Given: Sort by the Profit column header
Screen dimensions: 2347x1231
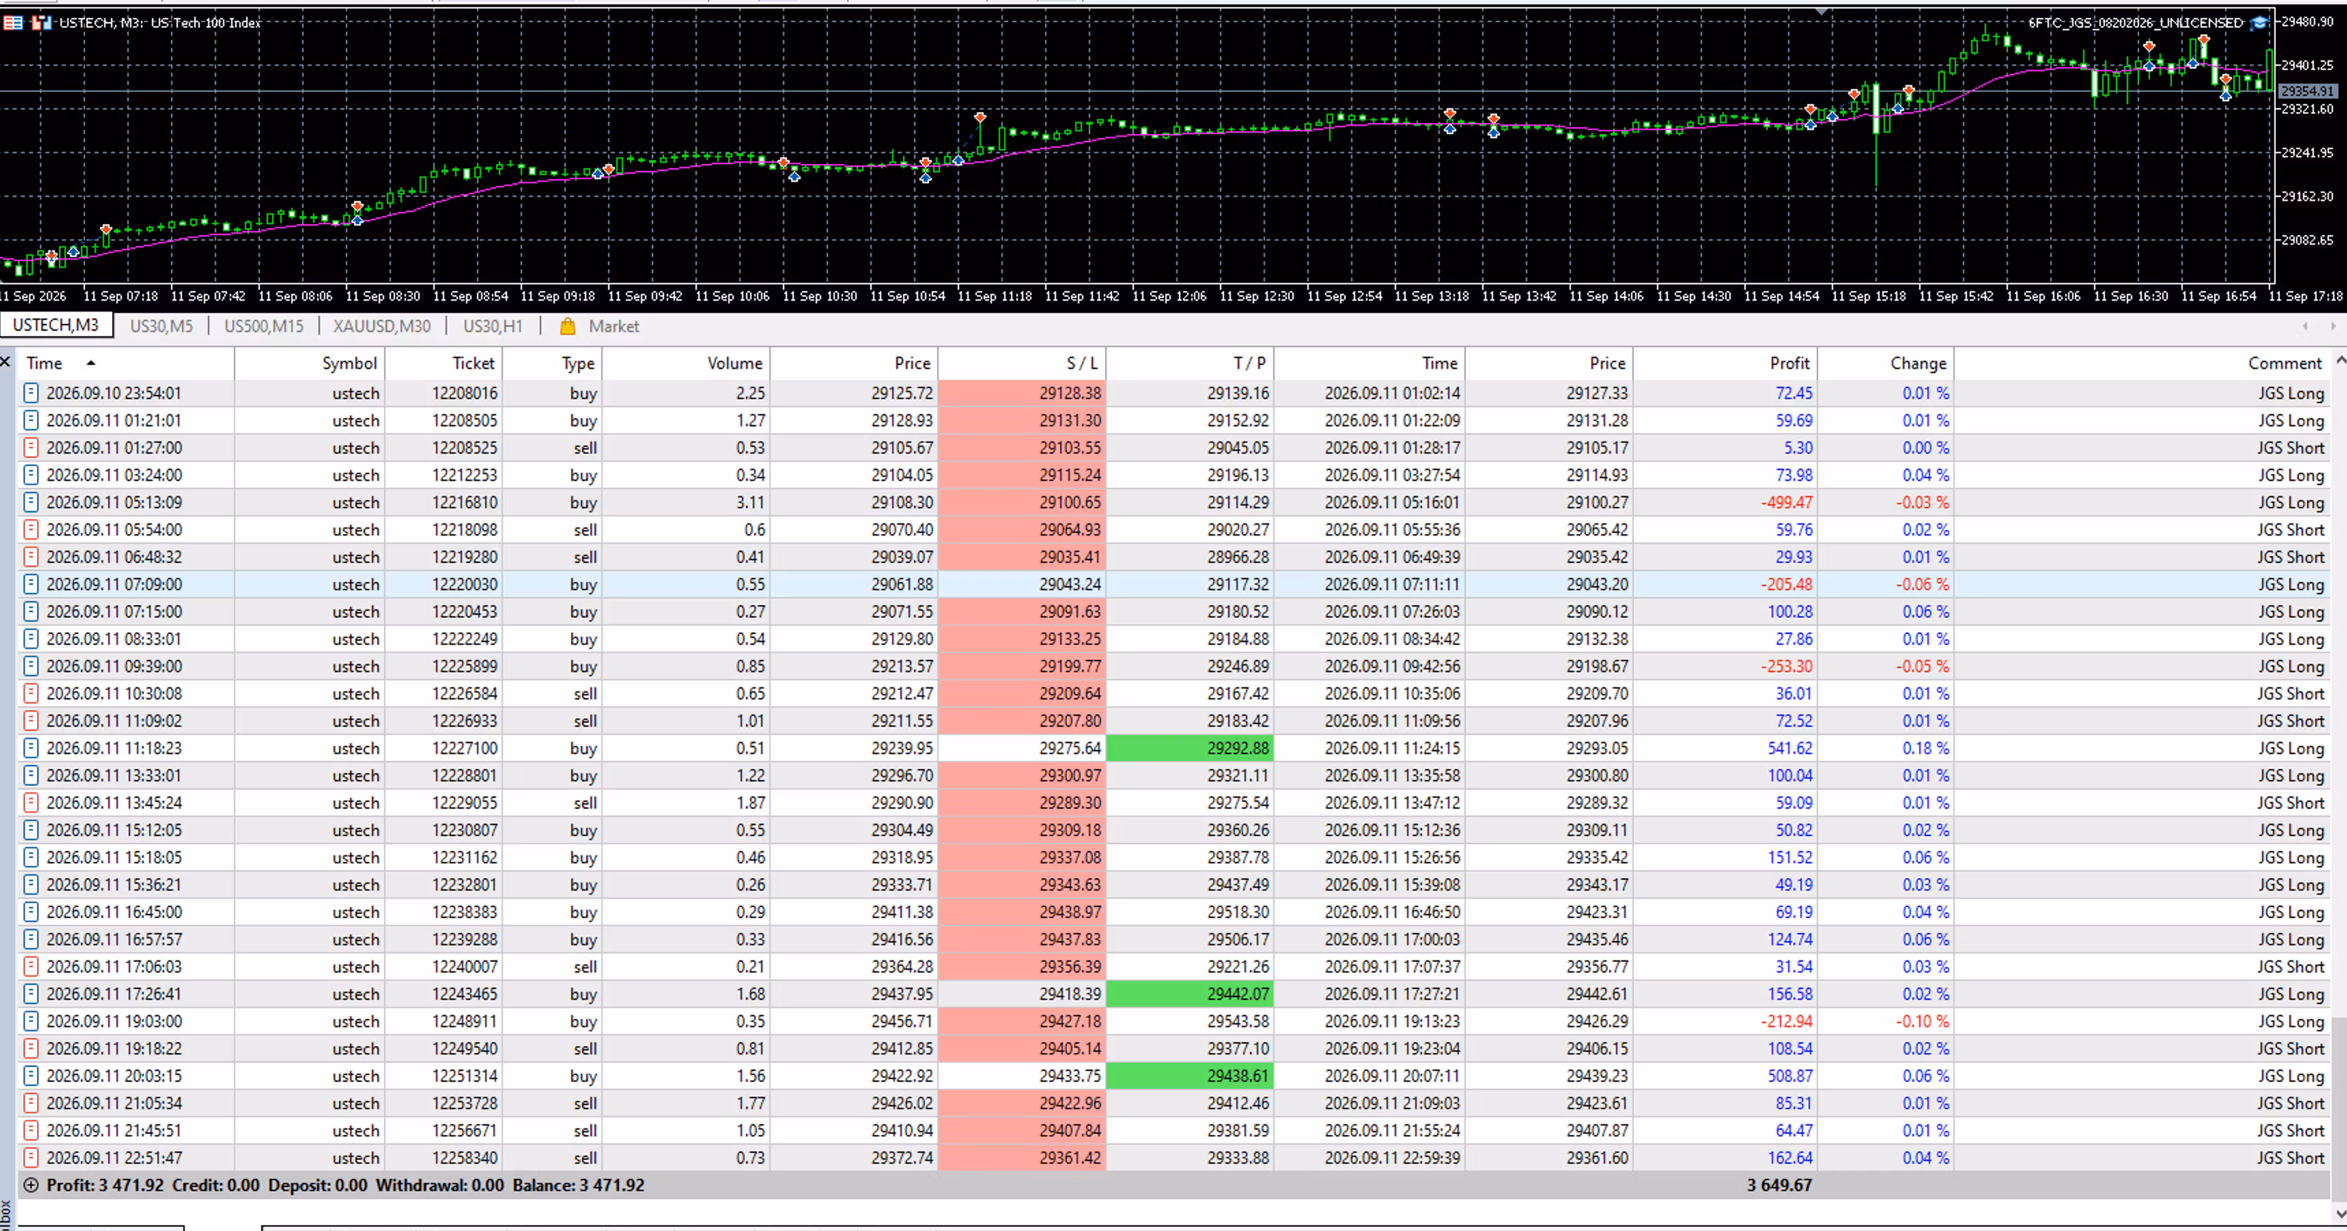Looking at the screenshot, I should [x=1725, y=363].
